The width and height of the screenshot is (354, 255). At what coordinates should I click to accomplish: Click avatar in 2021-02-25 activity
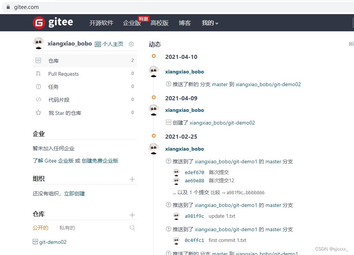tap(154, 149)
